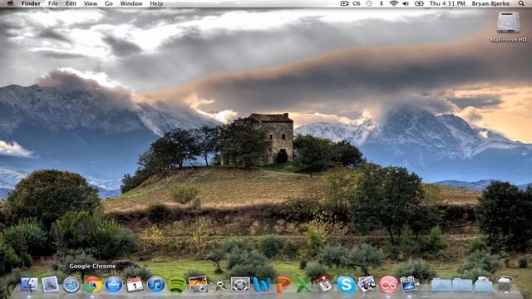Open the Edit menu
Screen dimensions: 532x299
tap(71, 3)
